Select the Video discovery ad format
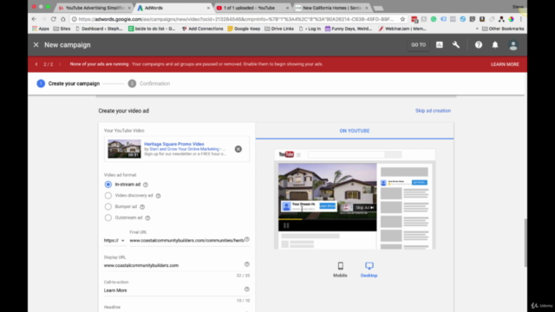 pos(108,195)
